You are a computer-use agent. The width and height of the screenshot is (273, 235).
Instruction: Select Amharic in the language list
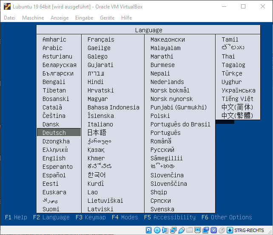(x=54, y=39)
